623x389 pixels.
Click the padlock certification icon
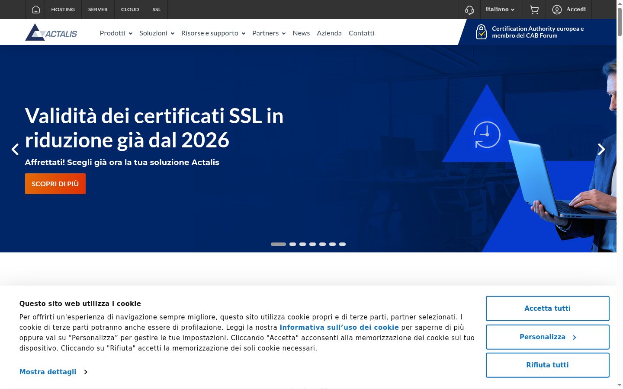[481, 32]
